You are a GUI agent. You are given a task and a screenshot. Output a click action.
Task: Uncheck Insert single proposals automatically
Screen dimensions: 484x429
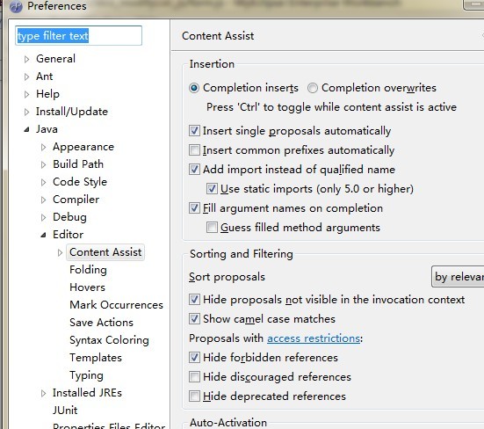click(194, 131)
